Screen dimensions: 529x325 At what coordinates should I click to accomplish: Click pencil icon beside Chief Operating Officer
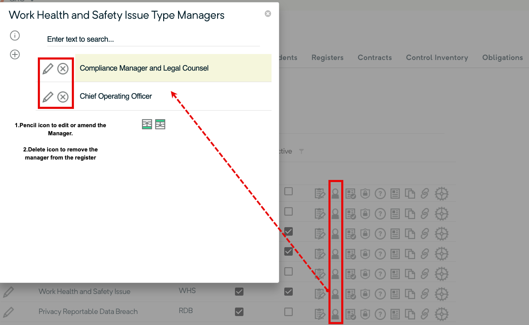(48, 97)
